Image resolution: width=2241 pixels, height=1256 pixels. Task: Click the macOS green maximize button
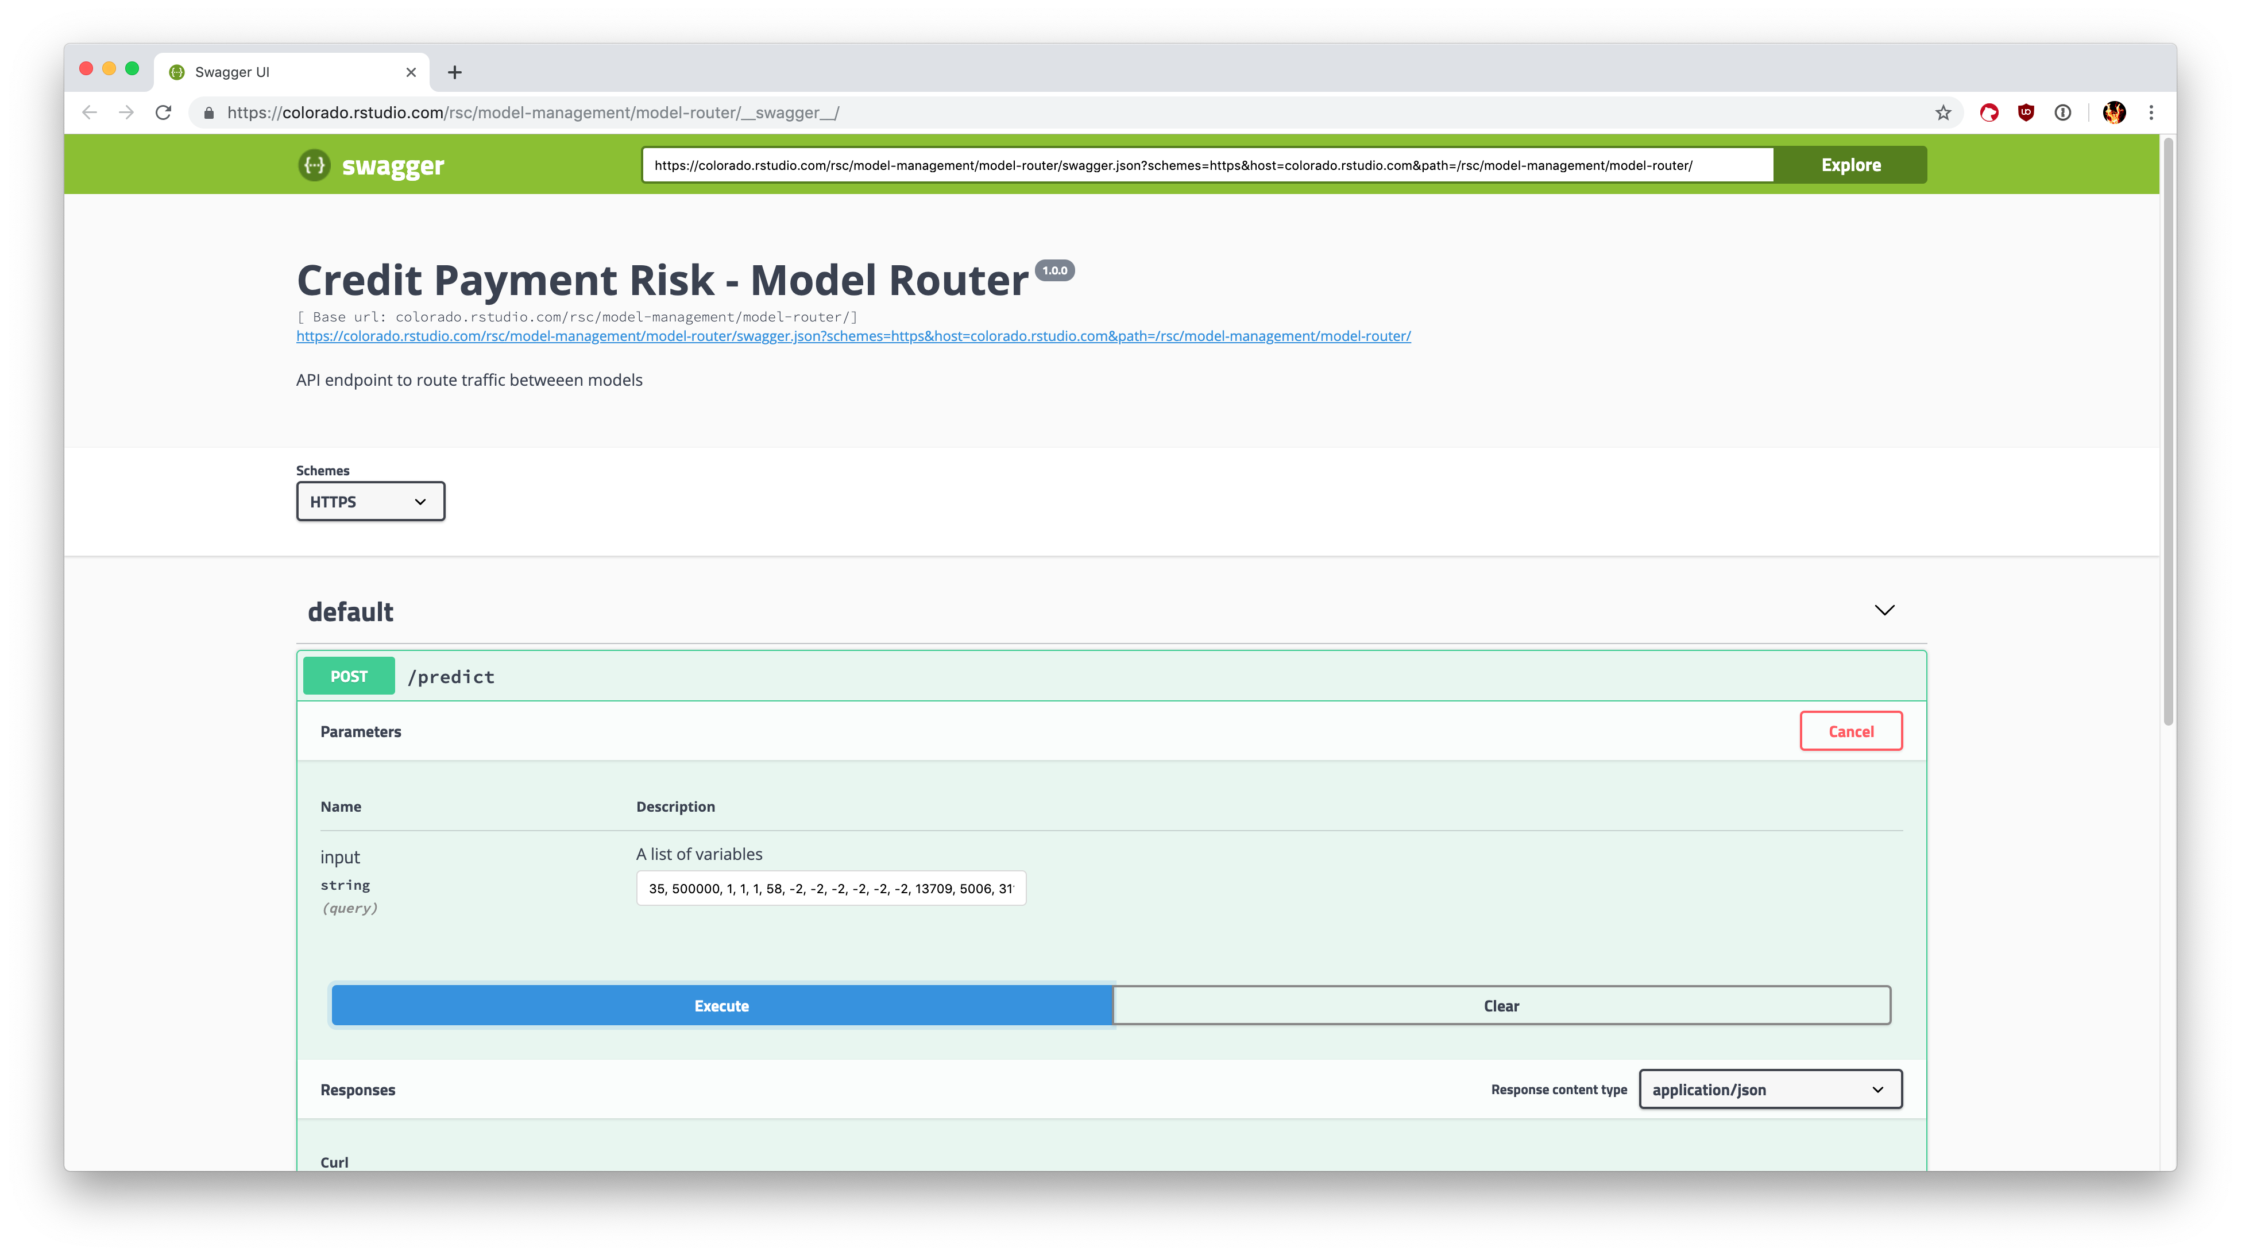point(132,69)
